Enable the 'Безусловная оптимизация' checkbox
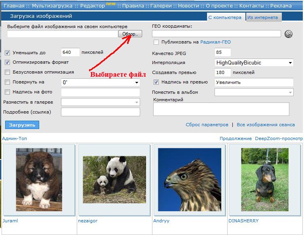This screenshot has height=235, width=304. click(7, 72)
